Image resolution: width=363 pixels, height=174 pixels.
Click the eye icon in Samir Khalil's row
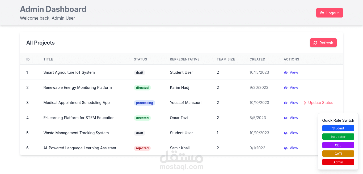286,148
